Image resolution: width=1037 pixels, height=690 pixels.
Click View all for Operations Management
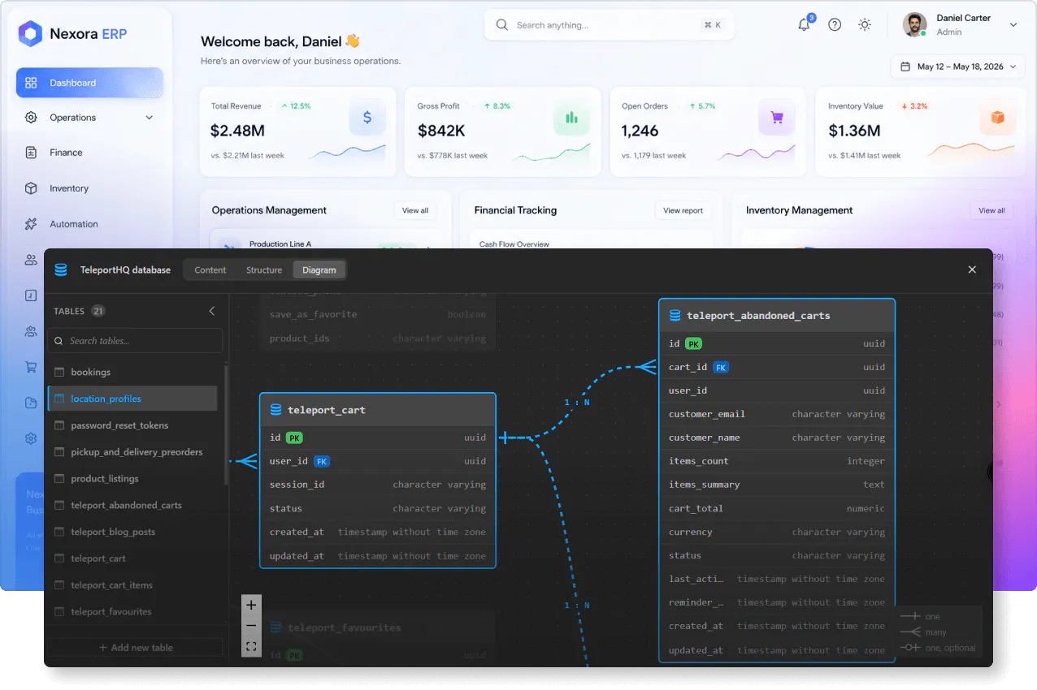[x=415, y=210]
